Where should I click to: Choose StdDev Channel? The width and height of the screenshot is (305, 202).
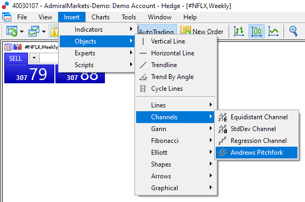click(x=257, y=129)
